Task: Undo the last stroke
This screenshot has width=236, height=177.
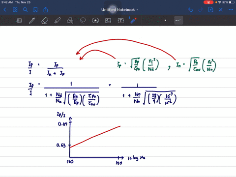Action: coord(190,10)
